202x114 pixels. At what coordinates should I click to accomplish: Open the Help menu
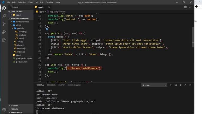tap(57, 2)
